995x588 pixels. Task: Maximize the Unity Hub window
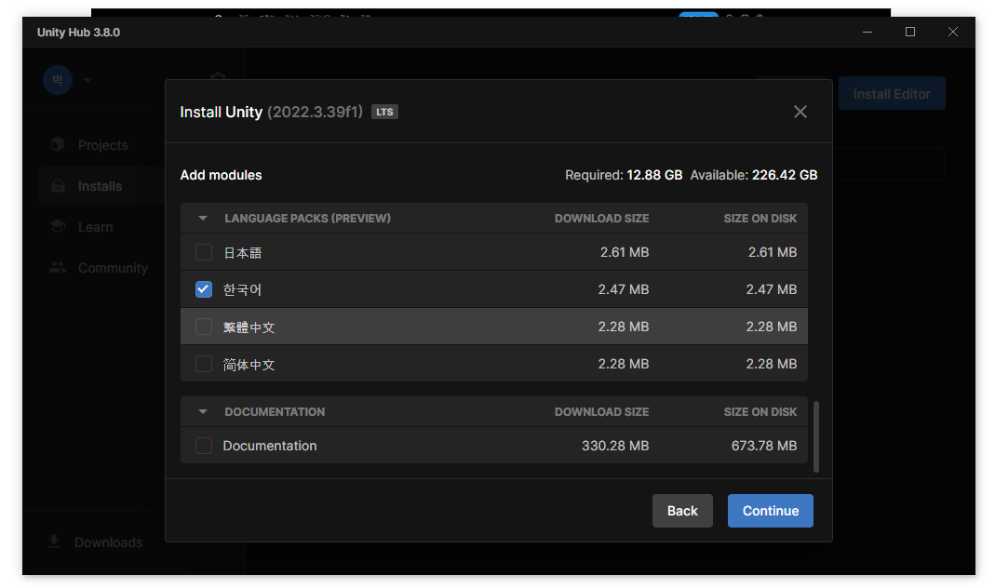tap(910, 32)
